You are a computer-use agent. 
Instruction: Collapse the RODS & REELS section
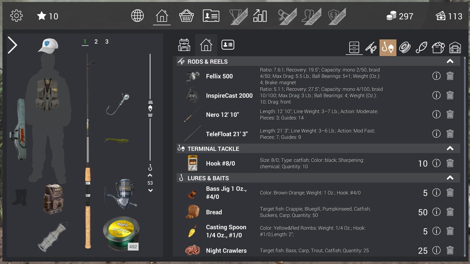click(x=451, y=61)
